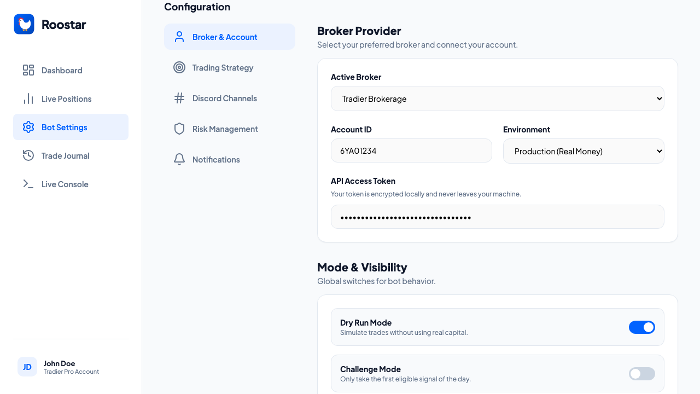Select the Risk Management shield icon

point(179,129)
